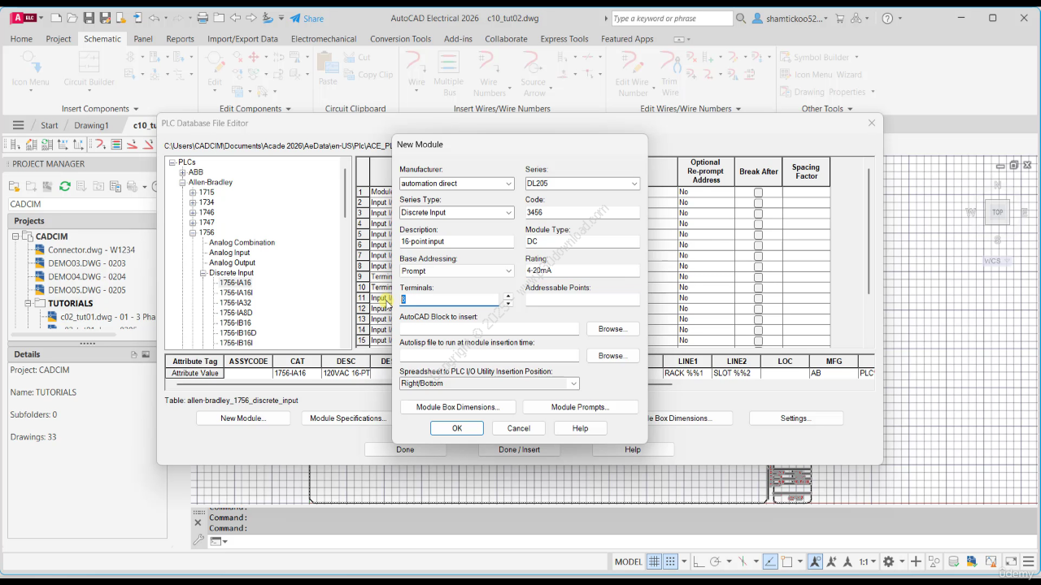Check the Break After box in first row

point(758,193)
